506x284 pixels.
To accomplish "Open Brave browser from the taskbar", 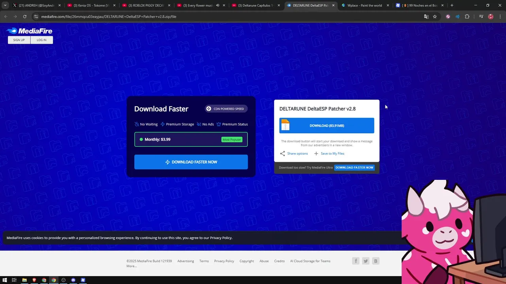I will 34,280.
